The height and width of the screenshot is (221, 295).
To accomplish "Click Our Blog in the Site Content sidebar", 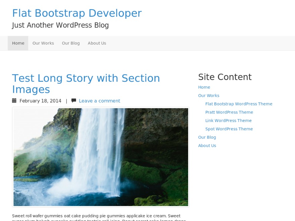I will pyautogui.click(x=207, y=137).
